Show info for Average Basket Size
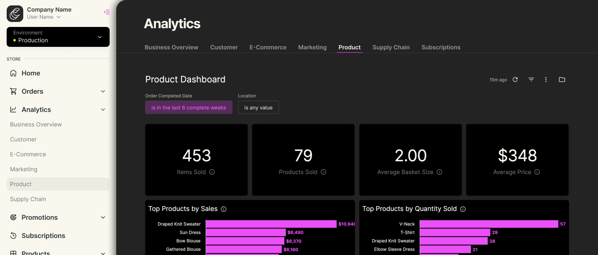This screenshot has height=255, width=598. 439,172
